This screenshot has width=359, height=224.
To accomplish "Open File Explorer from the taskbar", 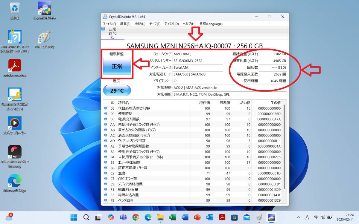I will pyautogui.click(x=160, y=217).
